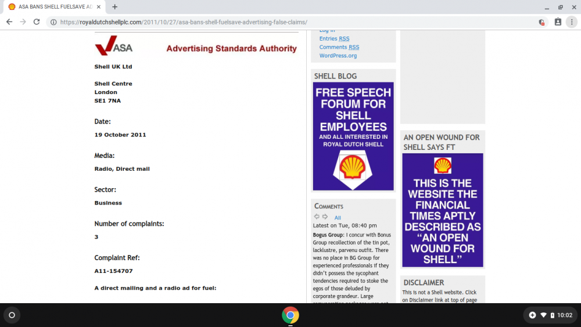Click the Wi-Fi status icon
The width and height of the screenshot is (581, 327).
tap(543, 315)
